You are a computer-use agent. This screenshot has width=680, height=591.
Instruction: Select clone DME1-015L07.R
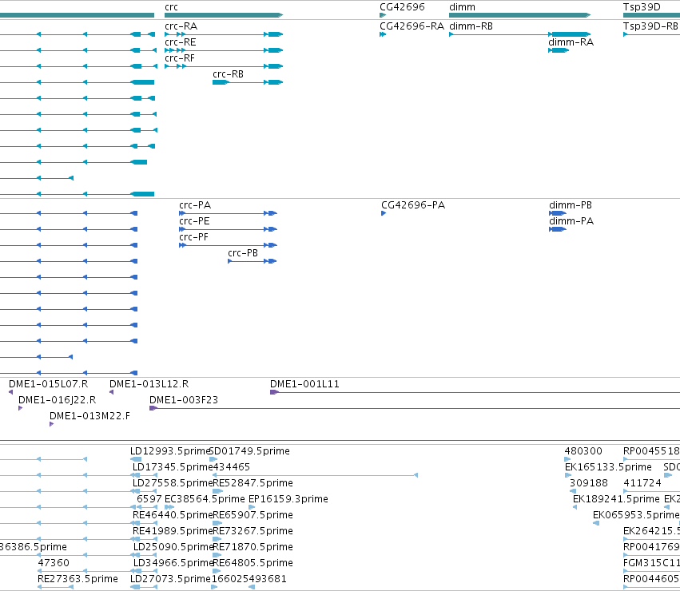pos(48,384)
